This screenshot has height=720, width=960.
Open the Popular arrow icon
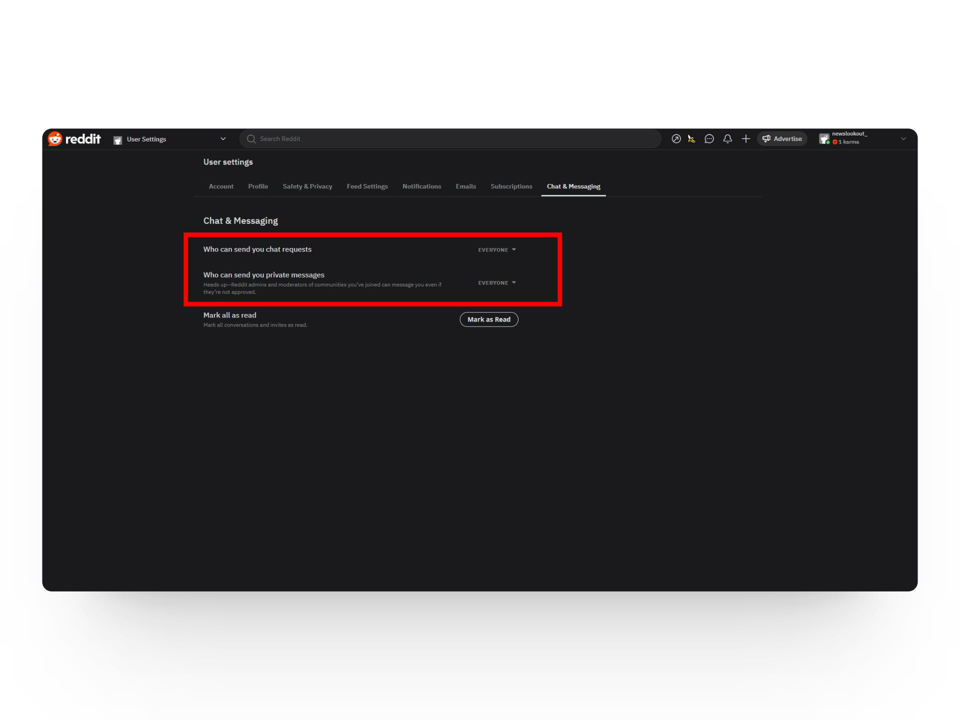pyautogui.click(x=676, y=138)
